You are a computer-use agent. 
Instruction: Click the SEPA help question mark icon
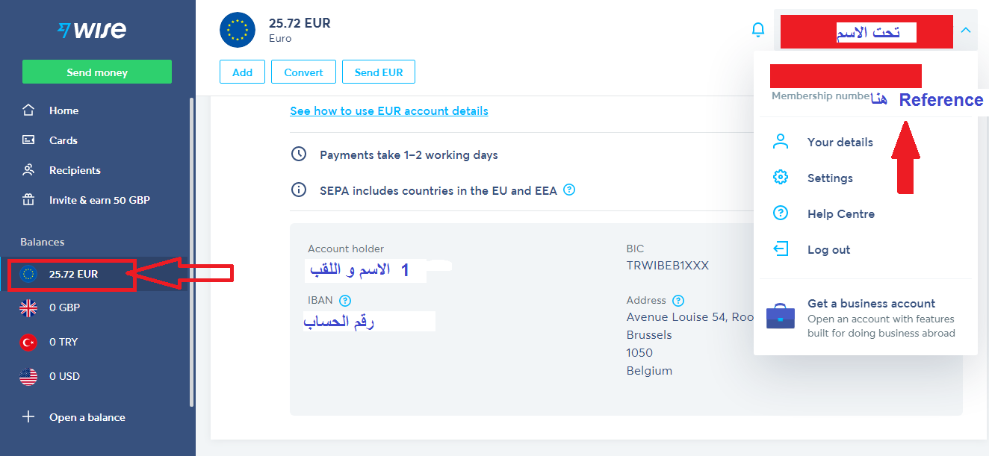569,190
